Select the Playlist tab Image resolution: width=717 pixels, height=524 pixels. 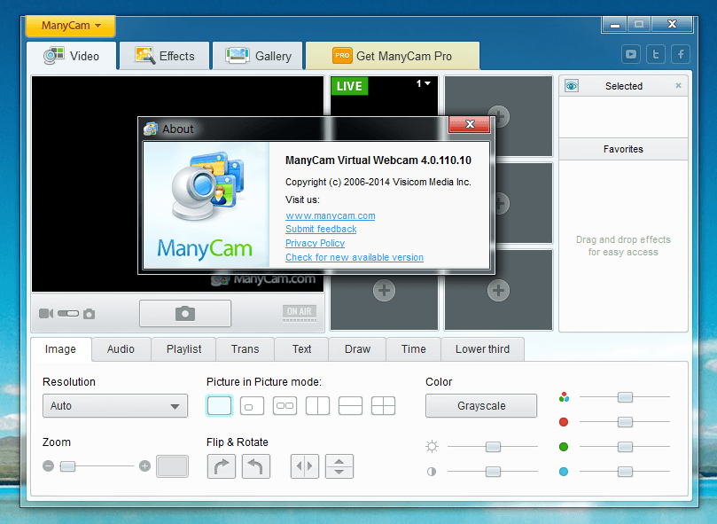click(x=183, y=349)
